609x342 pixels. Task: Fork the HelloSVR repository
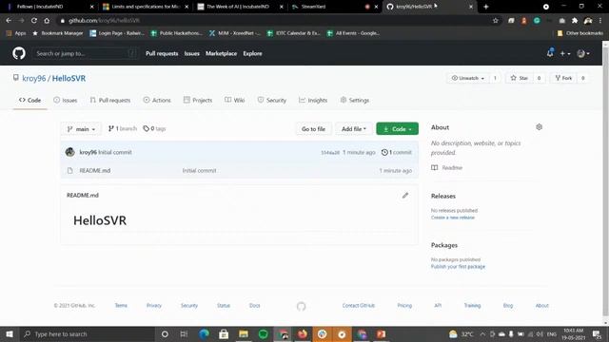coord(564,78)
